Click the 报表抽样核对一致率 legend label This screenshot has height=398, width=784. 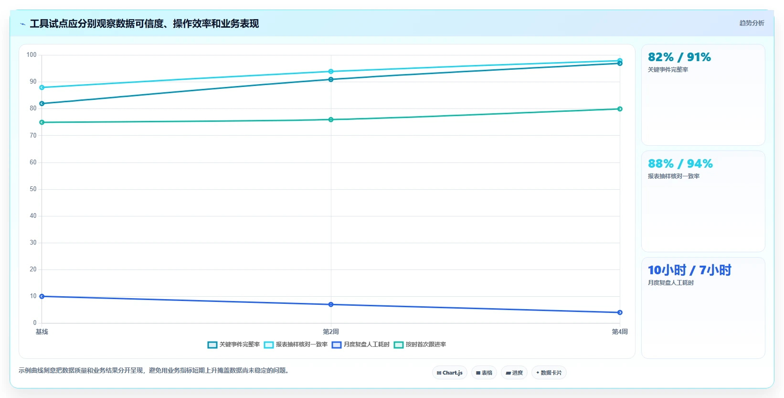302,344
